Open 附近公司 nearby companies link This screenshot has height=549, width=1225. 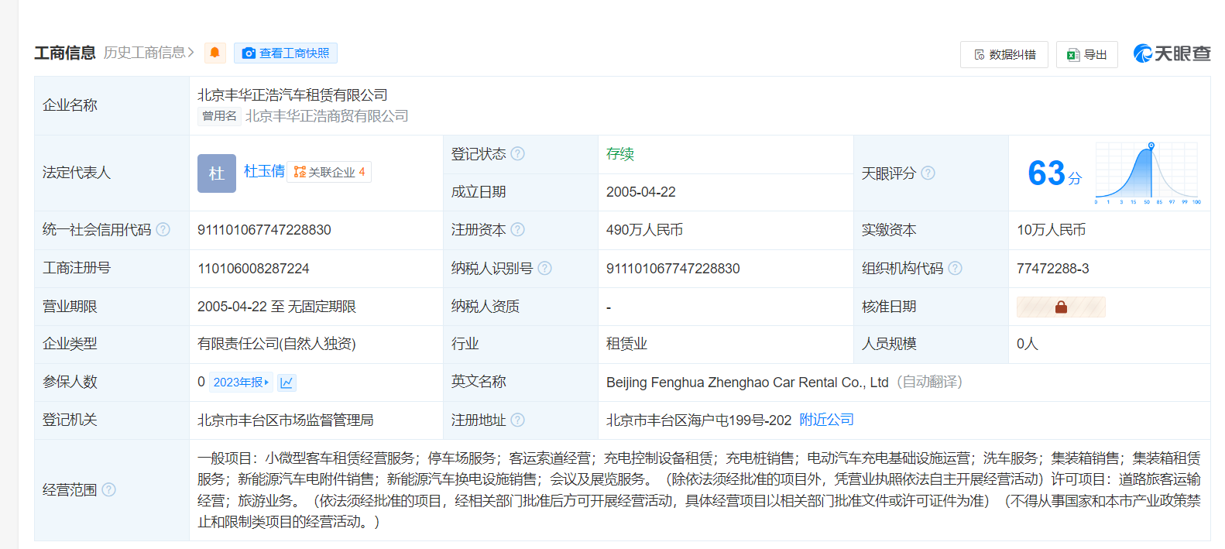point(826,420)
